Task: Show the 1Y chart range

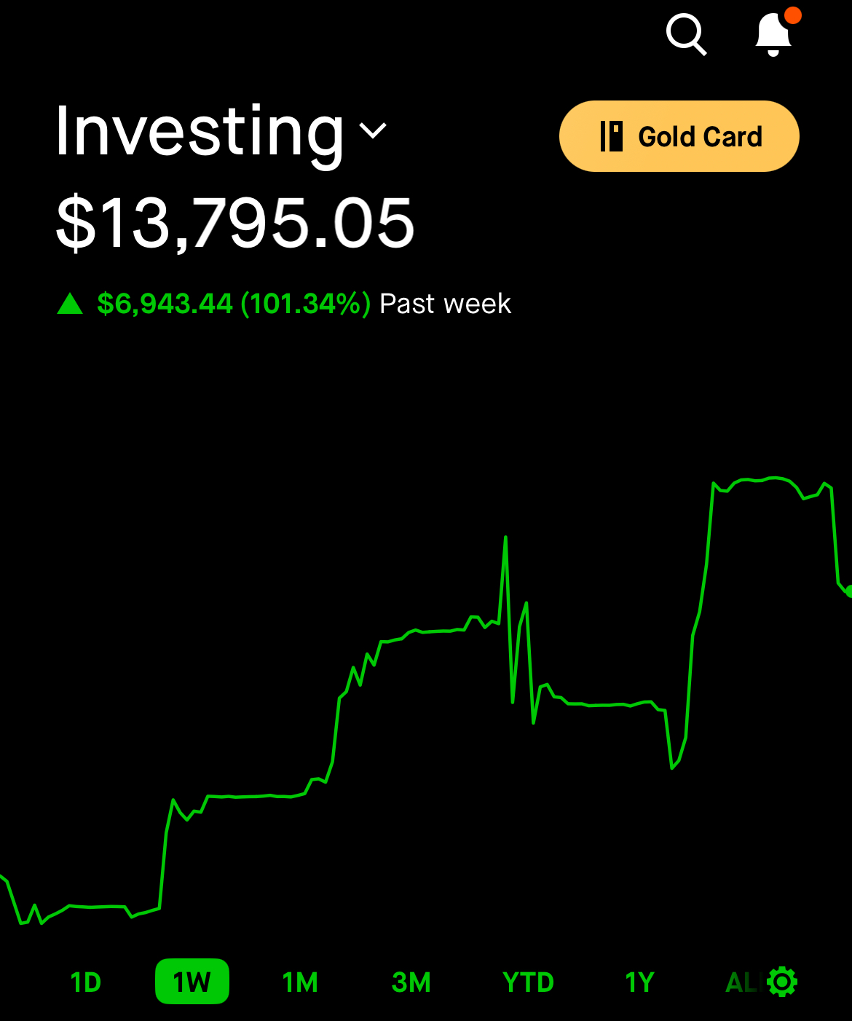Action: pyautogui.click(x=640, y=982)
